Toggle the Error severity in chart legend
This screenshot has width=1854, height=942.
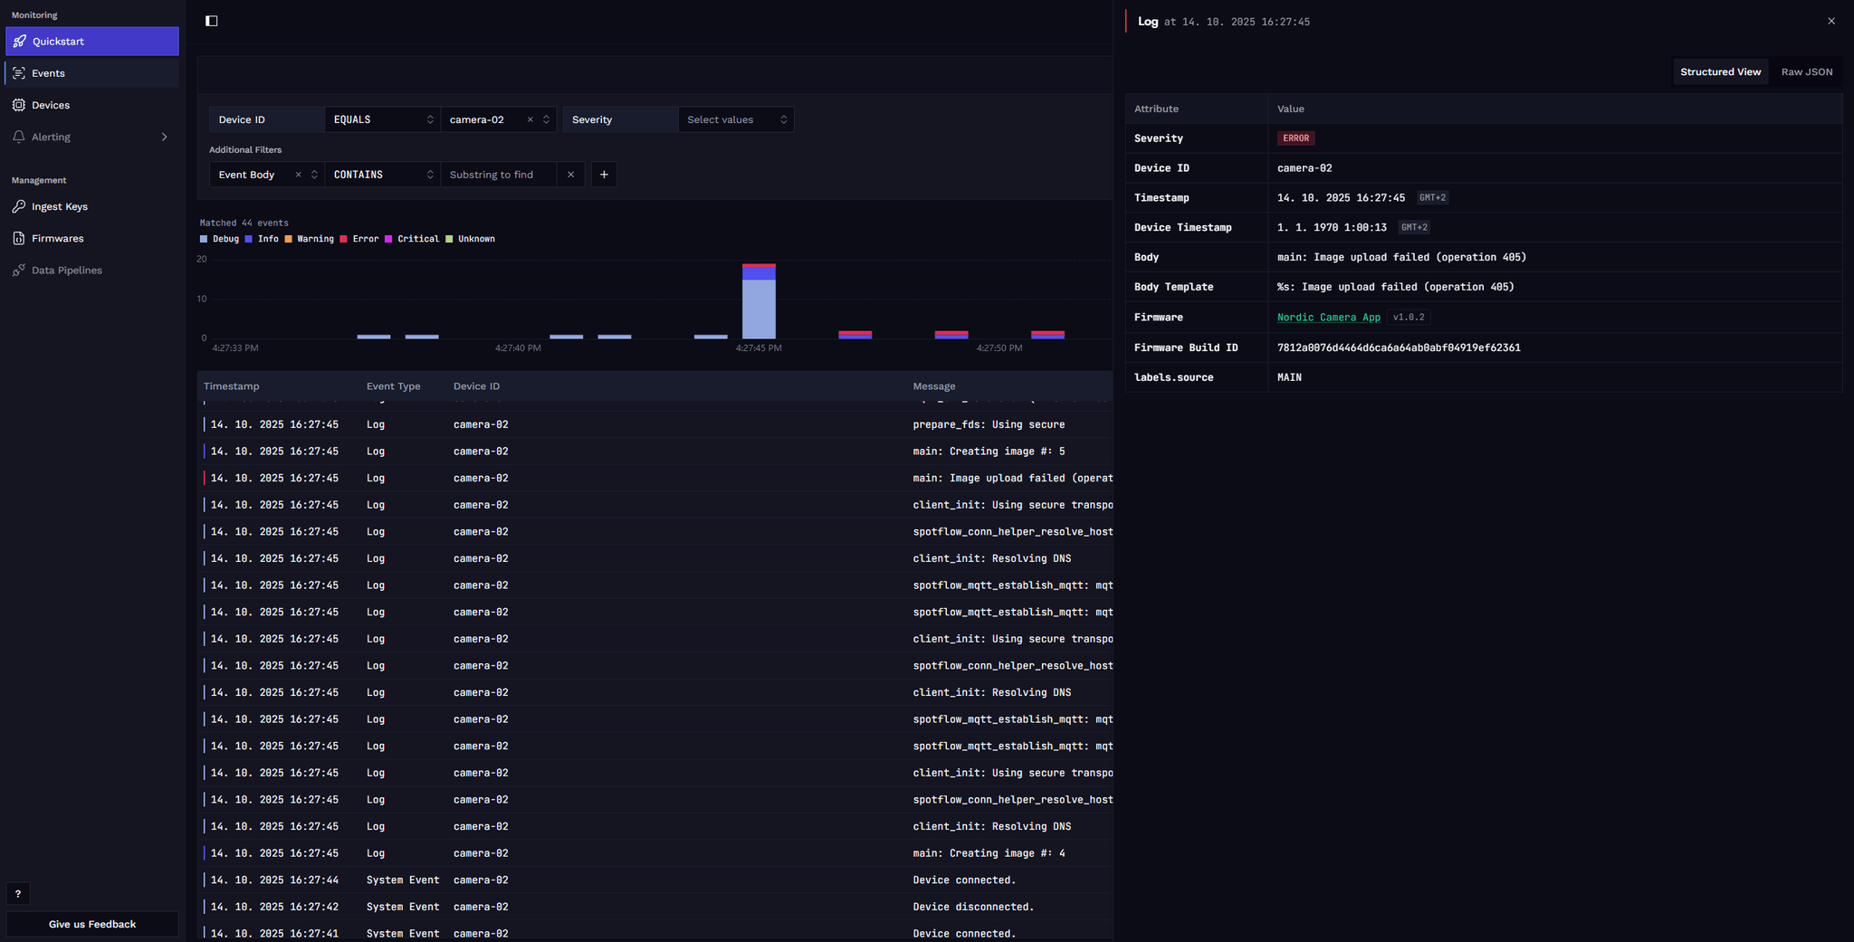[x=361, y=238]
